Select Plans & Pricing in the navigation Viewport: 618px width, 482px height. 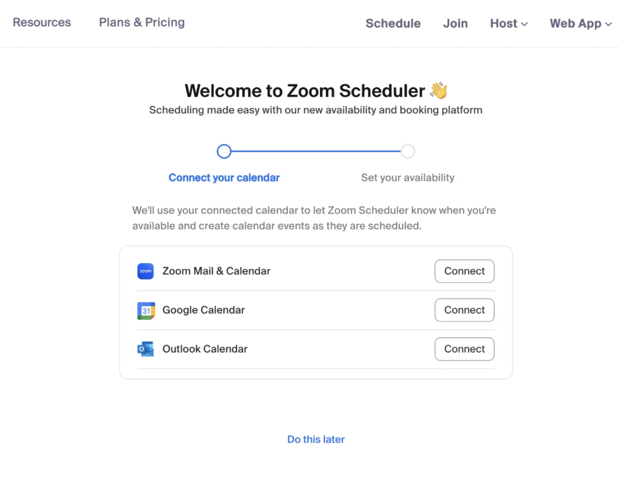tap(142, 22)
